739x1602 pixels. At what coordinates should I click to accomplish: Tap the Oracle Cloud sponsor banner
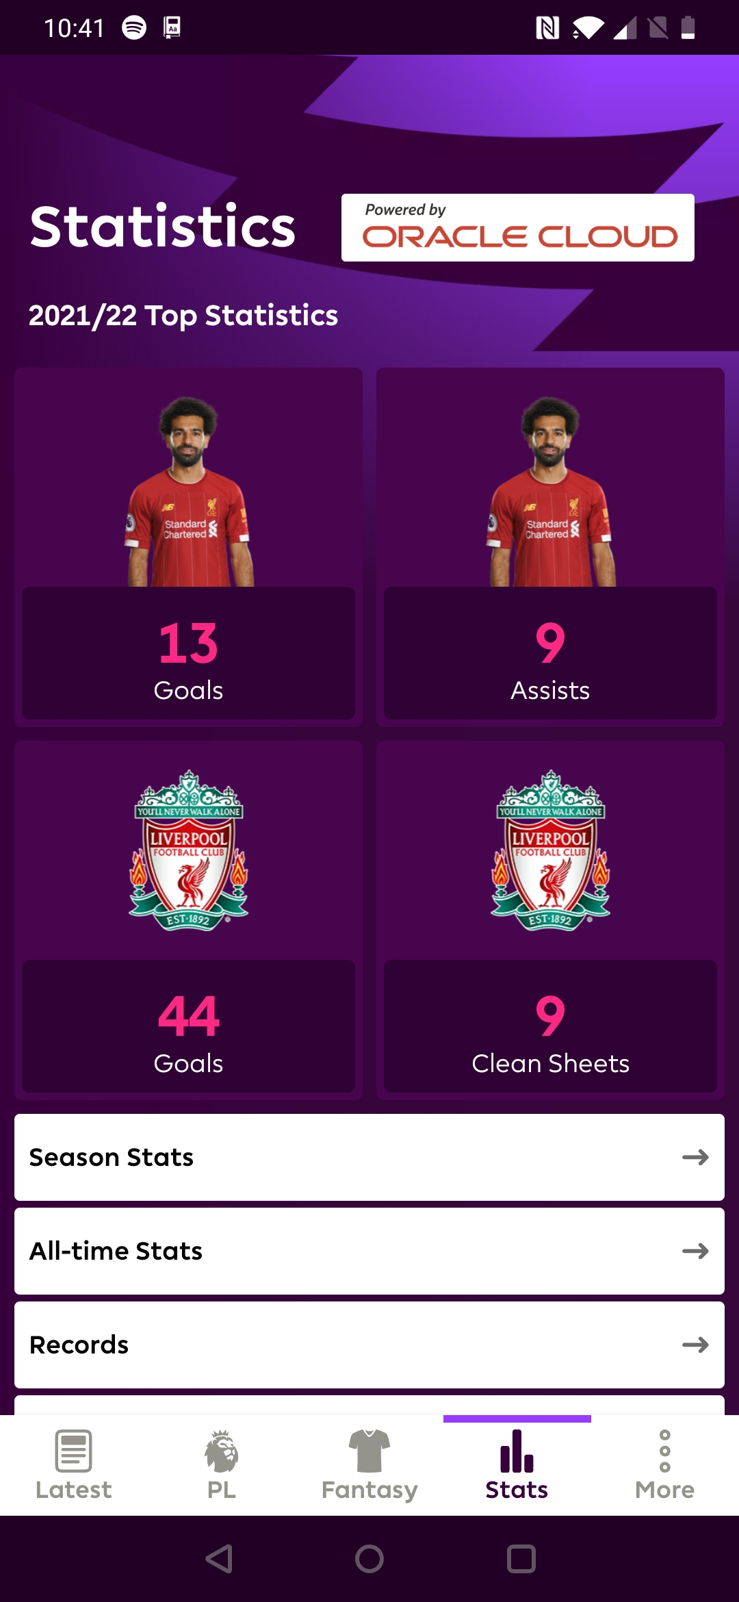tap(517, 227)
